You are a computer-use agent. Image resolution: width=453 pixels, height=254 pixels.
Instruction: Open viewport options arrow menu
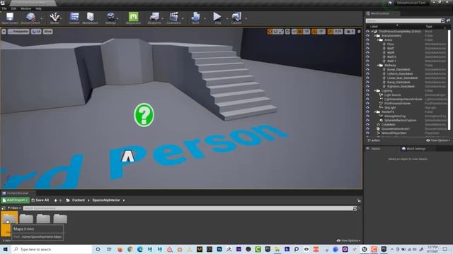point(4,31)
